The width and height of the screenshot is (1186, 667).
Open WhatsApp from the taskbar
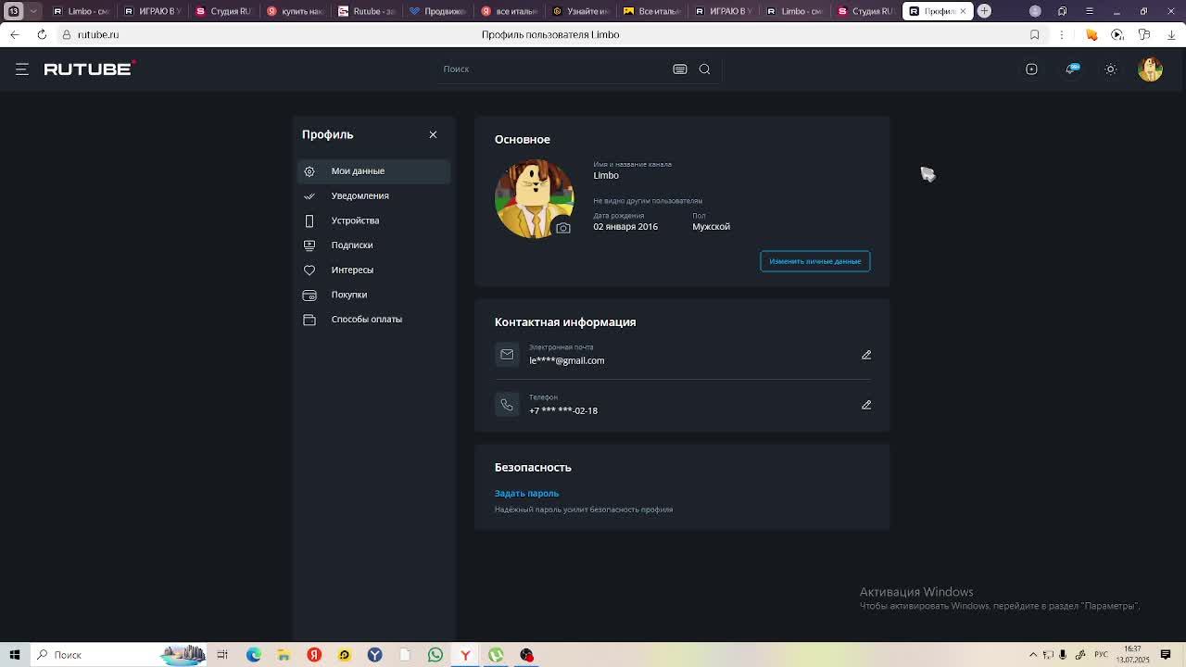coord(435,655)
